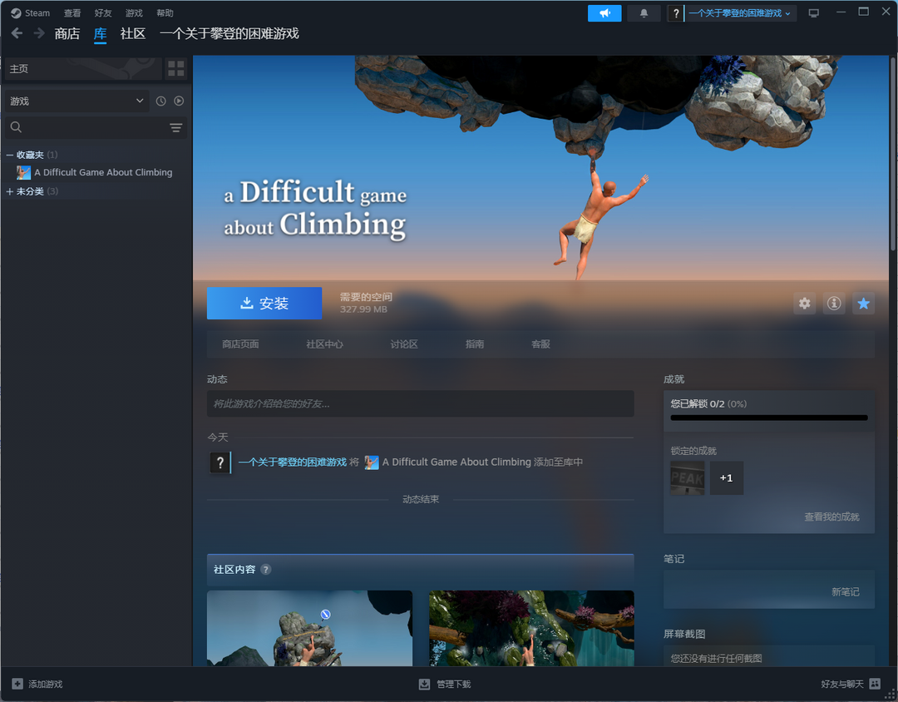Click 查看我的成就 link
This screenshot has height=702, width=898.
(x=831, y=517)
